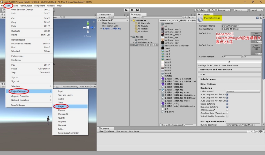Screen dimensions: 265x155
Task: Disable Static Batching checkbox
Action: pos(227,104)
